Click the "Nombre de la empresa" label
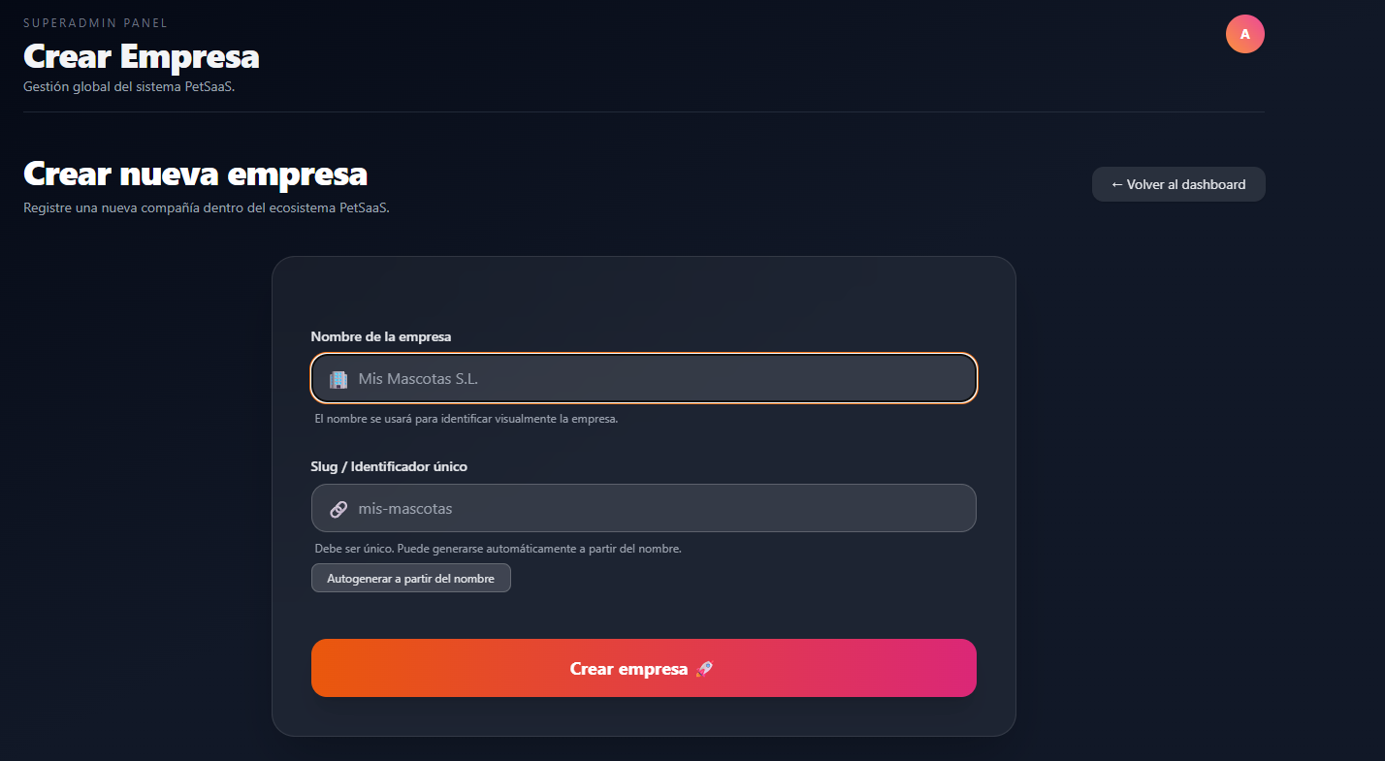 pyautogui.click(x=380, y=336)
